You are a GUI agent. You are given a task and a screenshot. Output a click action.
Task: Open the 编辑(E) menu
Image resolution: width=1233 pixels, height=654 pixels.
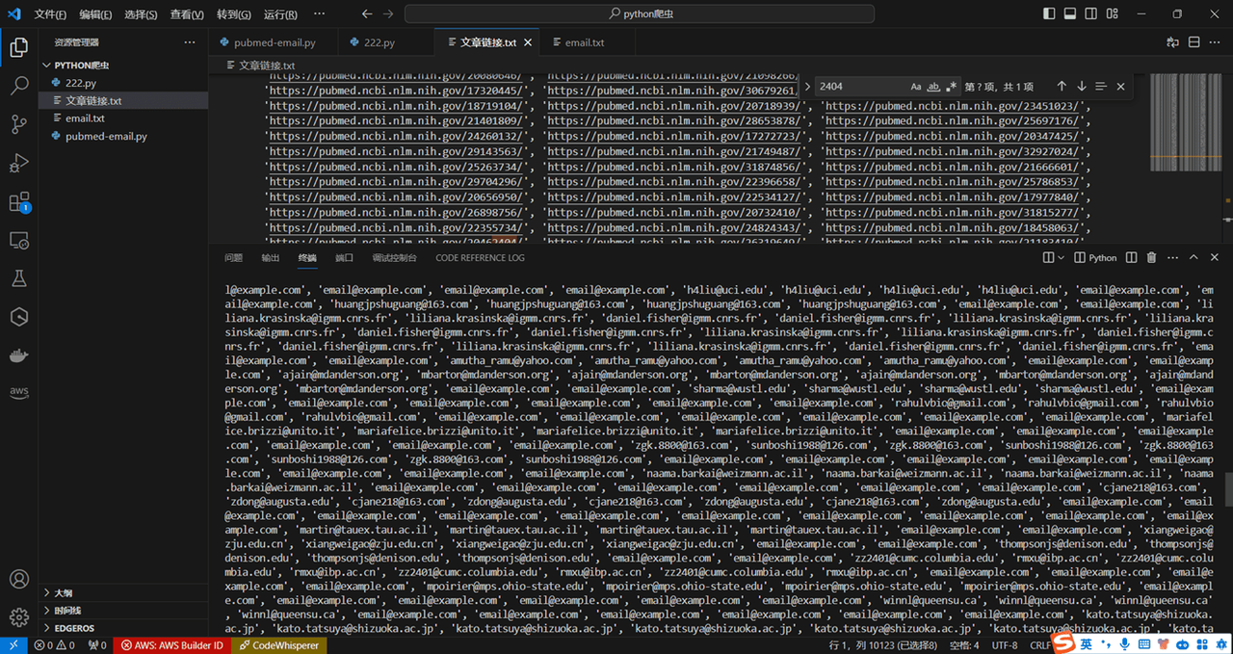95,14
